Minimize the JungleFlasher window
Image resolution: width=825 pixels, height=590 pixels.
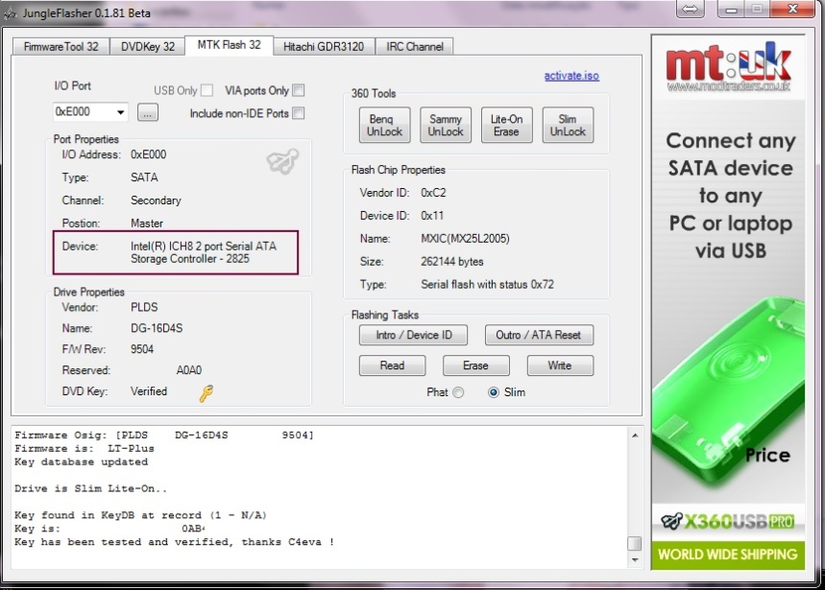[731, 9]
